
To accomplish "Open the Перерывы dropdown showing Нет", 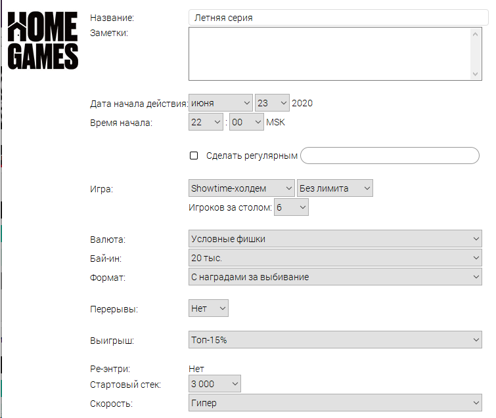I will tap(208, 308).
